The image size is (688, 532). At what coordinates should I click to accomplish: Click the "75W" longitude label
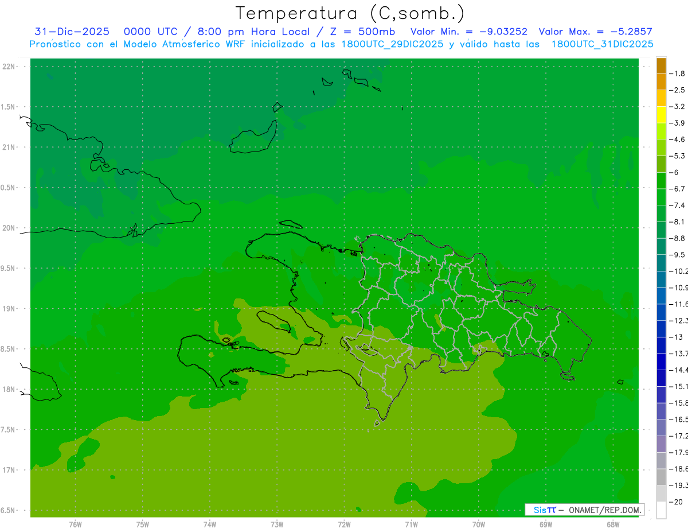coord(143,525)
